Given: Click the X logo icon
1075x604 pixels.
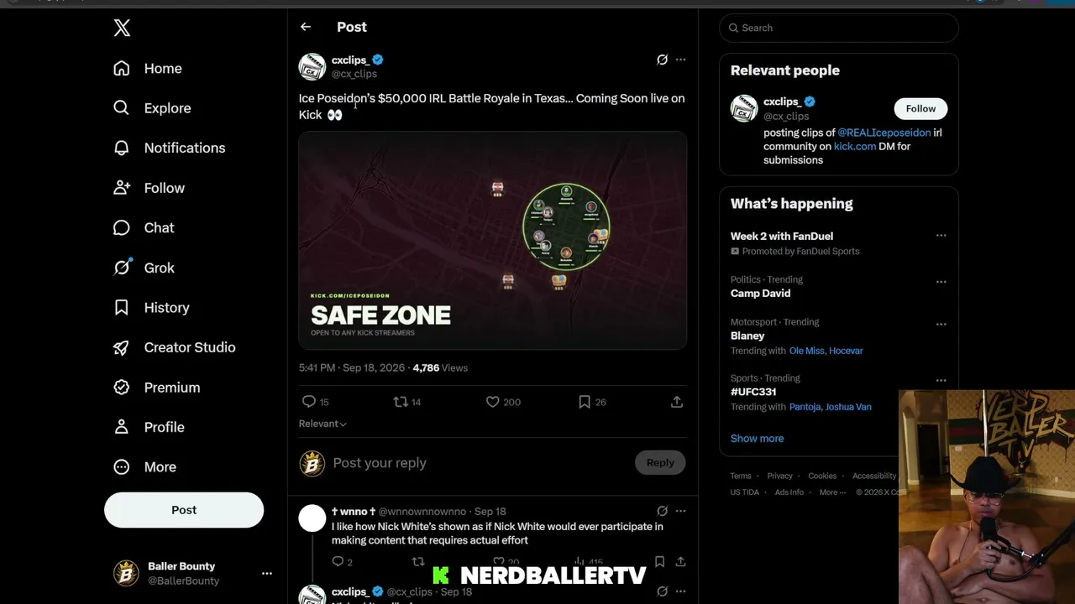Looking at the screenshot, I should tap(122, 28).
